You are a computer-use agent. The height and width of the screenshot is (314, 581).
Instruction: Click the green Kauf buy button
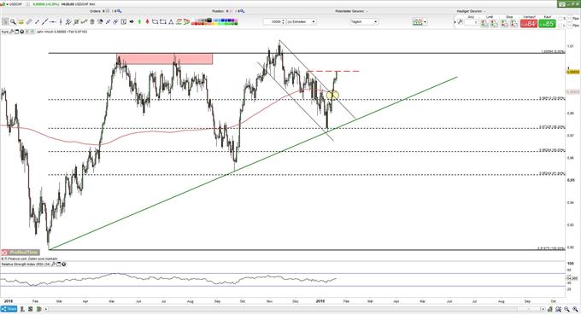(548, 24)
